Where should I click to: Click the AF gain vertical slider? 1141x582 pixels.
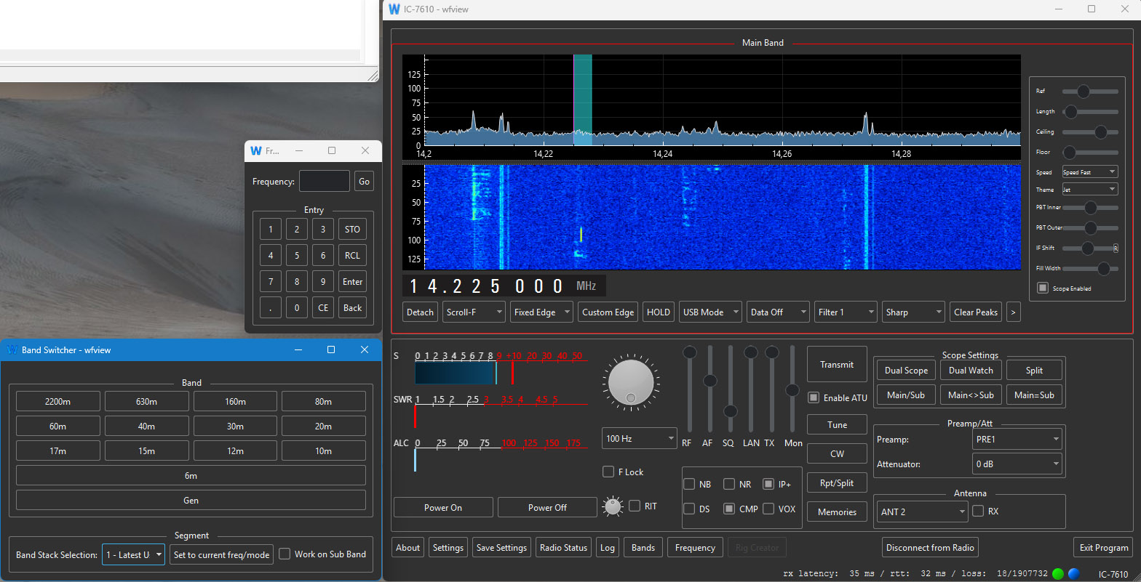(x=709, y=389)
